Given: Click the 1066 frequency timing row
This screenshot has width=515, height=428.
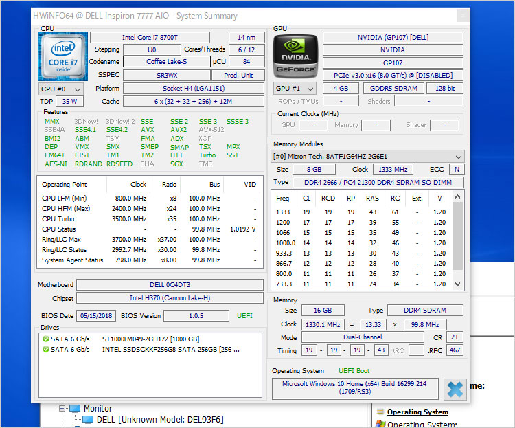Looking at the screenshot, I should (x=361, y=232).
